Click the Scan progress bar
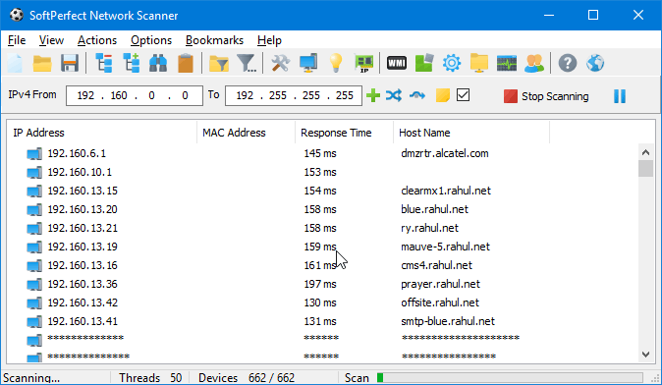This screenshot has height=385, width=662. [x=510, y=377]
